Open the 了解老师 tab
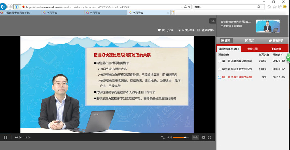This screenshot has height=150, width=290. tap(276, 49)
